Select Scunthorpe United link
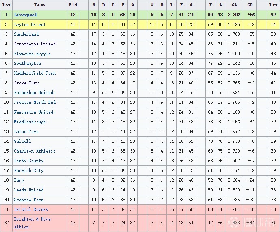The image size is (280, 232). (x=34, y=44)
